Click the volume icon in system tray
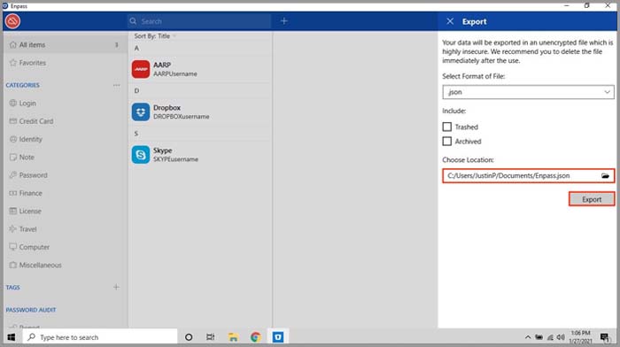This screenshot has height=347, width=620. (561, 337)
